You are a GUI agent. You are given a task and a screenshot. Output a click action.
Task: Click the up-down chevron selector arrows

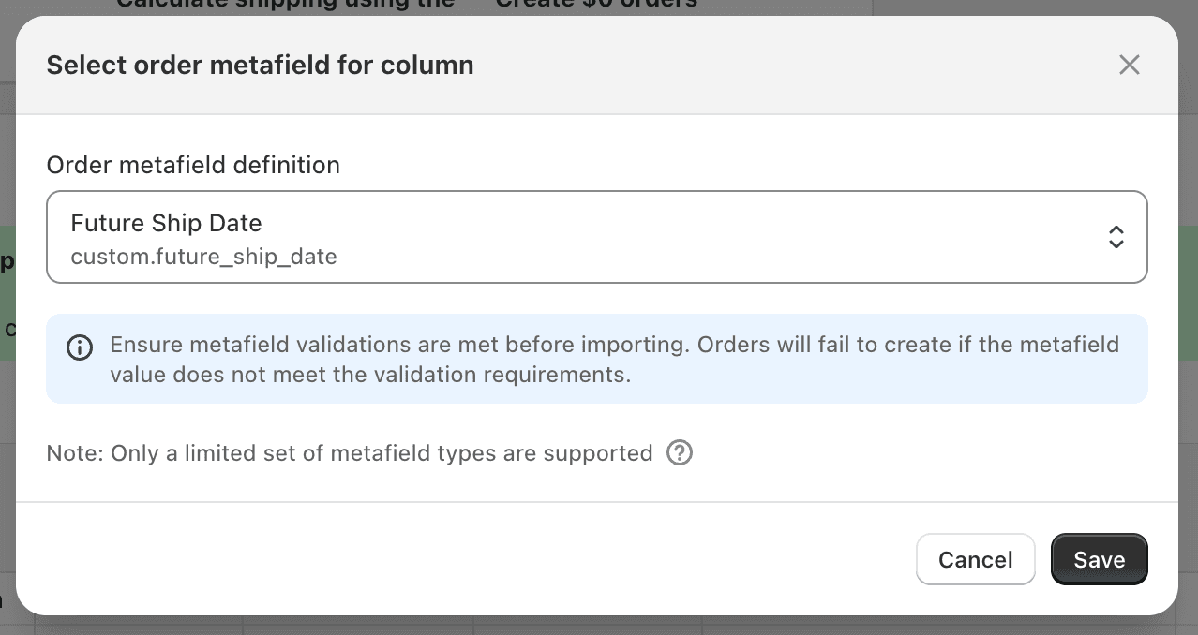[x=1116, y=237]
